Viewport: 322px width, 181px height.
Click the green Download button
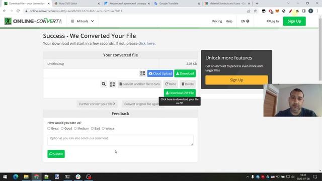click(x=185, y=73)
